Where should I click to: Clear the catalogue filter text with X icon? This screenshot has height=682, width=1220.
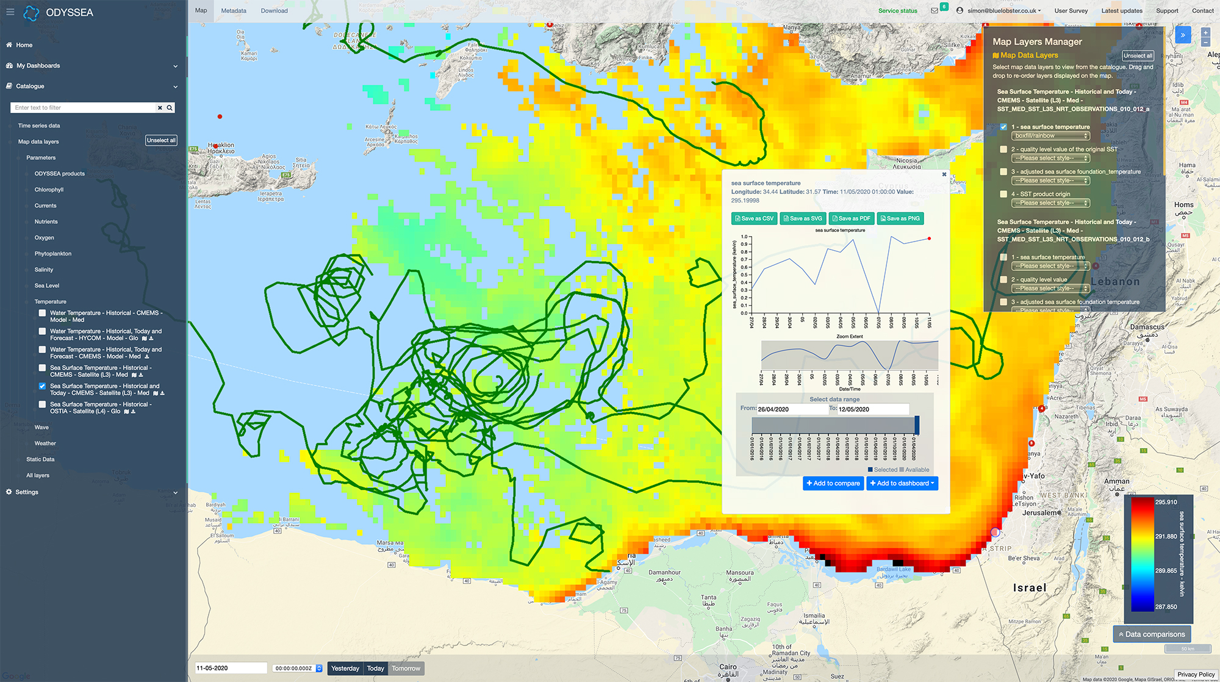point(160,108)
